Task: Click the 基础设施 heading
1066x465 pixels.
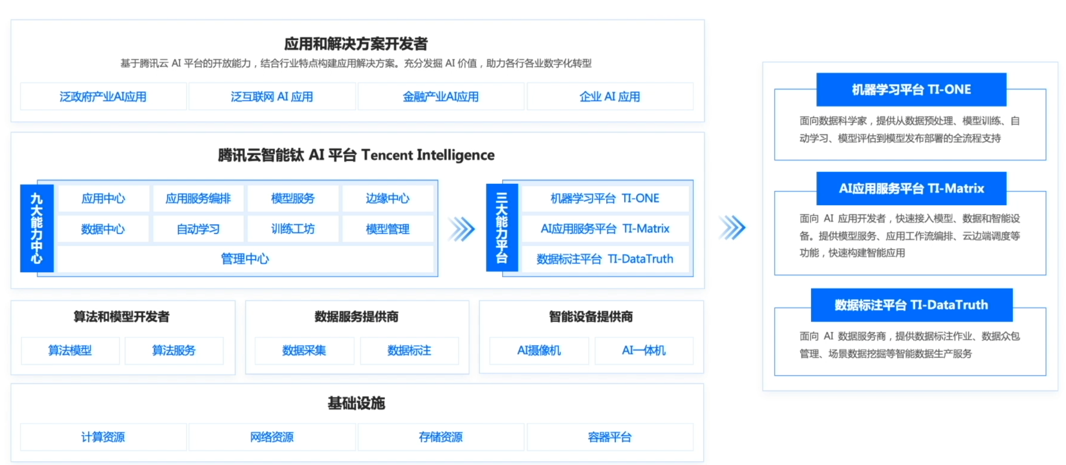Action: point(356,403)
